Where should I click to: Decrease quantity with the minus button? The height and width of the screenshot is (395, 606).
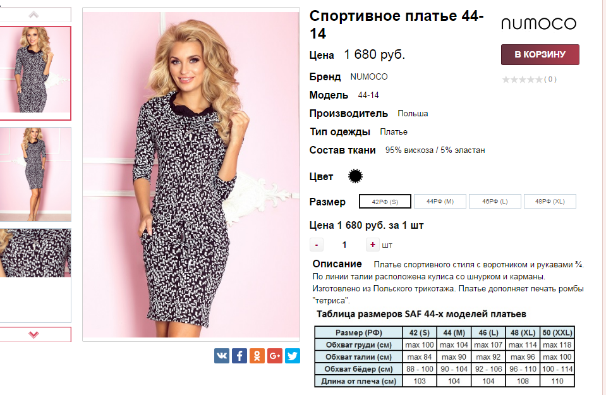(317, 245)
